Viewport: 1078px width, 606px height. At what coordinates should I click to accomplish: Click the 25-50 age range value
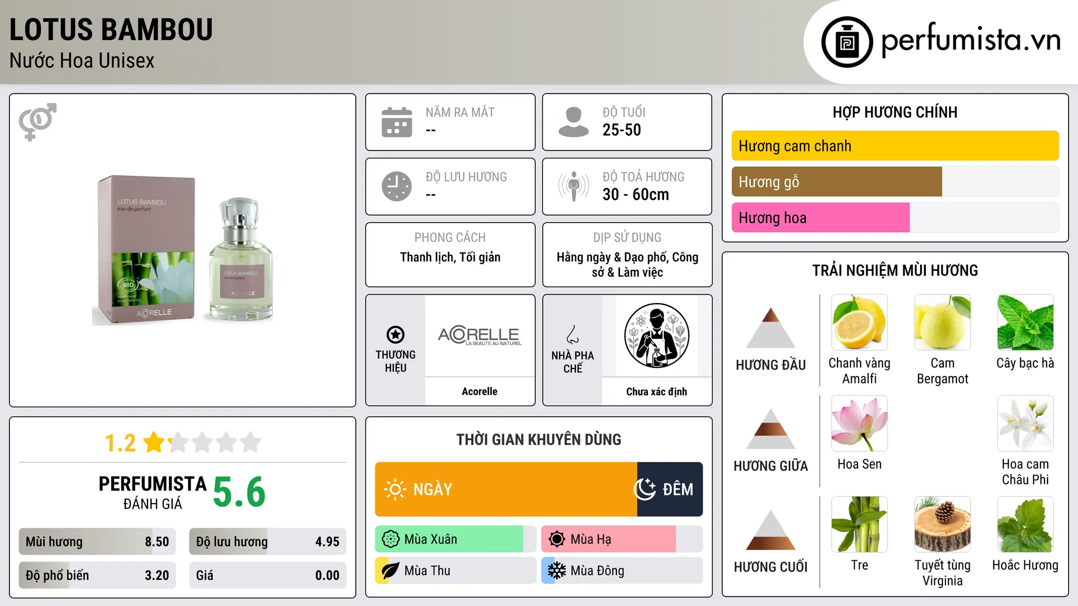(622, 130)
